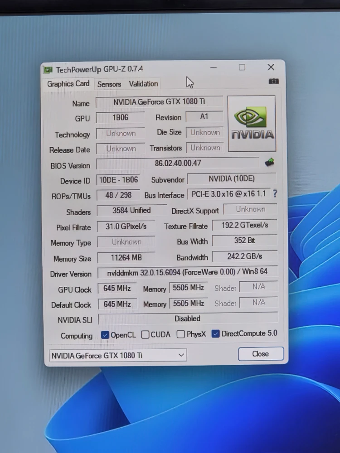This screenshot has height=453, width=340.
Task: Click the "BIOS Version" label text
Action: tap(70, 166)
